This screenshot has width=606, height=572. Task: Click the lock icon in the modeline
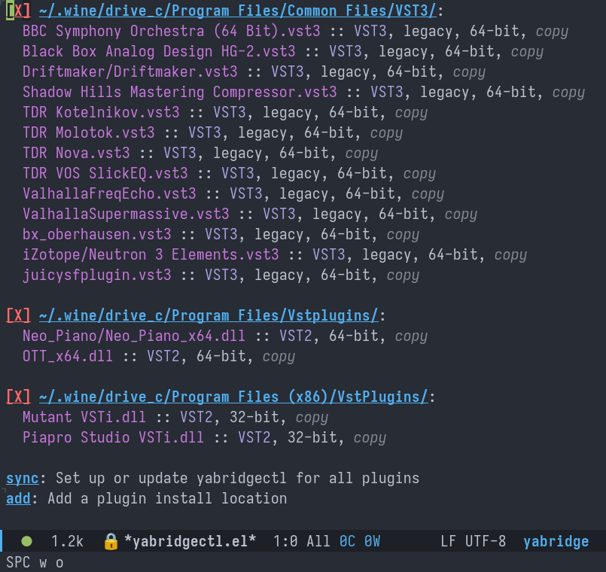[x=111, y=541]
